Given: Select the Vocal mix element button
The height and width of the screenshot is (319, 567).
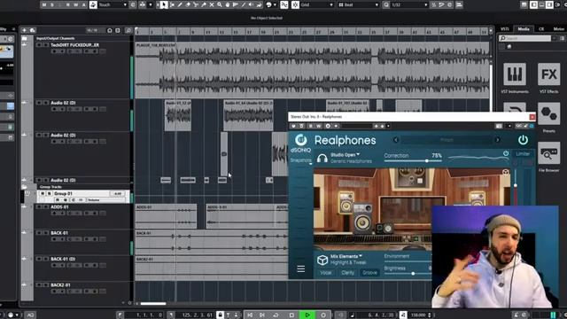Looking at the screenshot, I should (325, 273).
